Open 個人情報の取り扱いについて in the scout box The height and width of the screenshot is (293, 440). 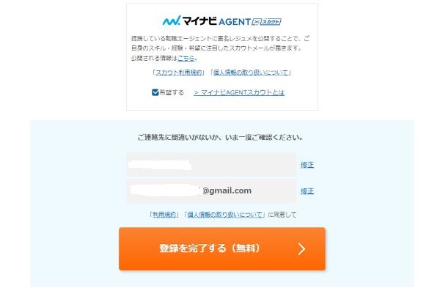point(251,73)
